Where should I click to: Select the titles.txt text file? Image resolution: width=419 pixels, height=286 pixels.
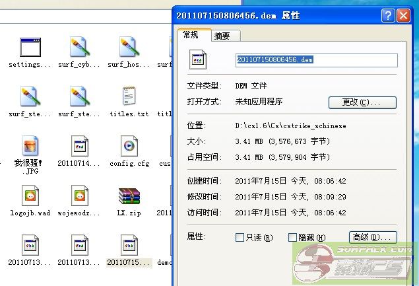129,97
